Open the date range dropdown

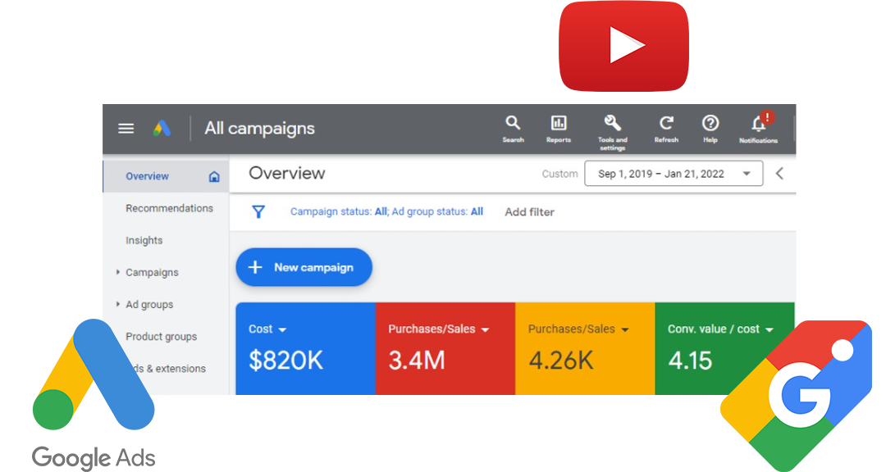pos(674,174)
